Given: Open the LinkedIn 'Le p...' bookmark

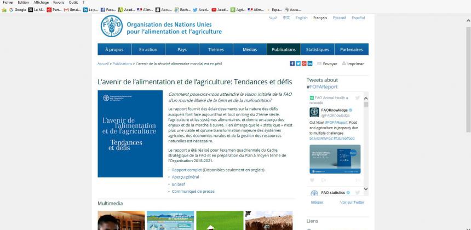Looking at the screenshot, I should coord(91,10).
